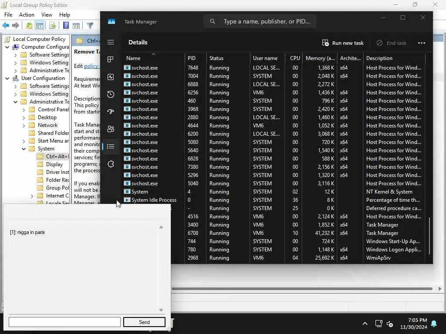Viewport: 446px width, 334px height.
Task: Collapse the System folder node
Action: [24, 149]
